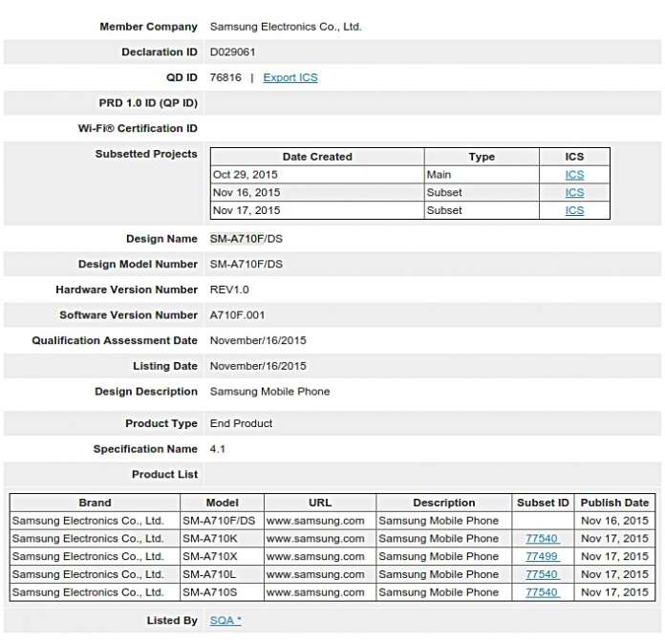Image resolution: width=665 pixels, height=644 pixels.
Task: Click Qualification Assessment Date November/16/2015
Action: 258,341
